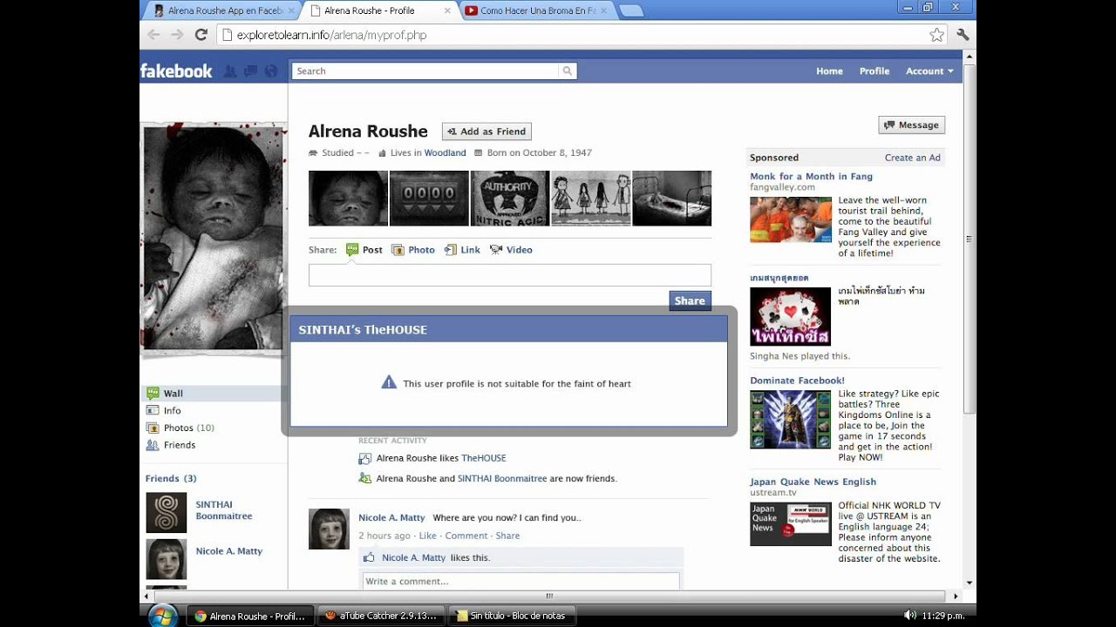Open Monk for a Month in Fang ad
This screenshot has width=1116, height=627.
[811, 176]
